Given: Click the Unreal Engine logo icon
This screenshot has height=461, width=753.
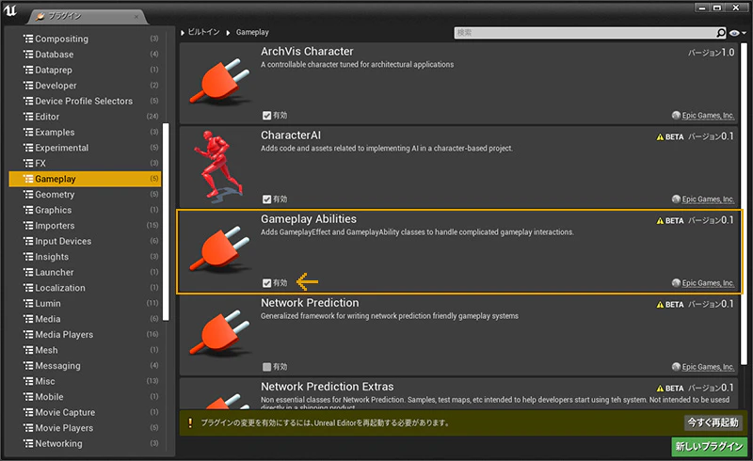Looking at the screenshot, I should tap(10, 10).
